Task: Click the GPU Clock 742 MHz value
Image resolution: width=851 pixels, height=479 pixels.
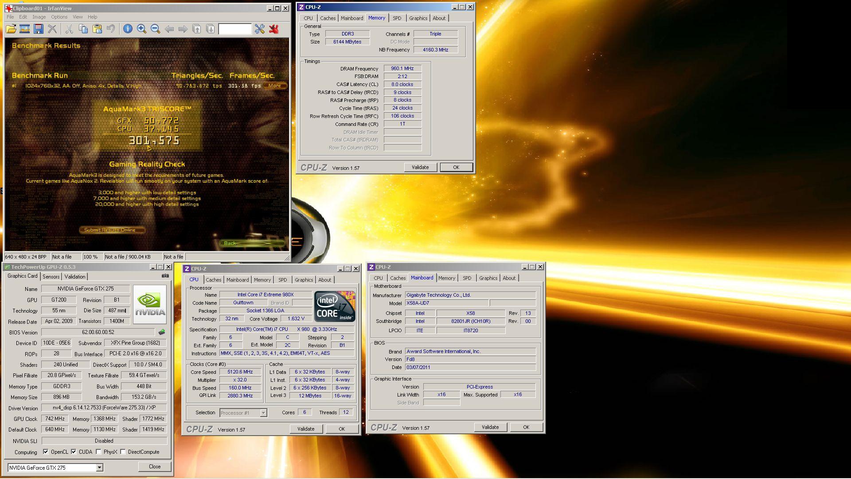Action: pyautogui.click(x=55, y=419)
